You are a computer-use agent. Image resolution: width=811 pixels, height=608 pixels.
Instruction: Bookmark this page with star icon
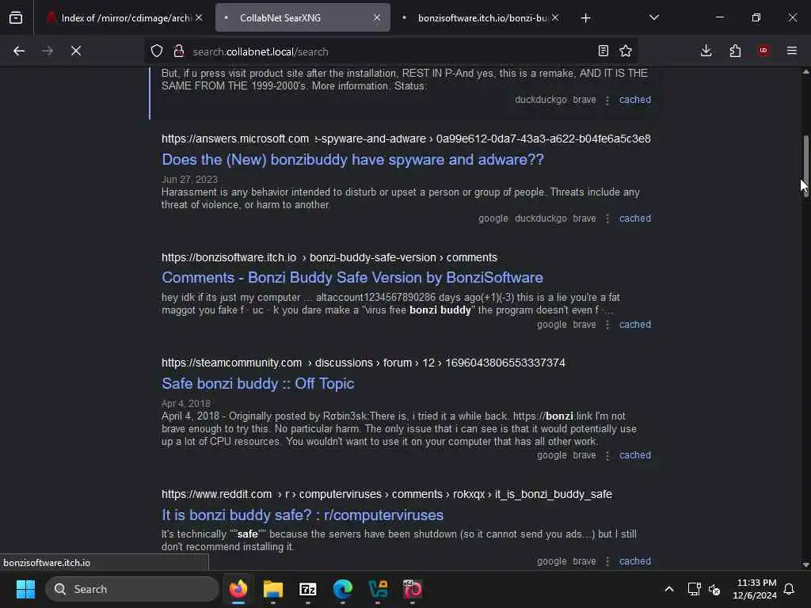click(x=626, y=51)
